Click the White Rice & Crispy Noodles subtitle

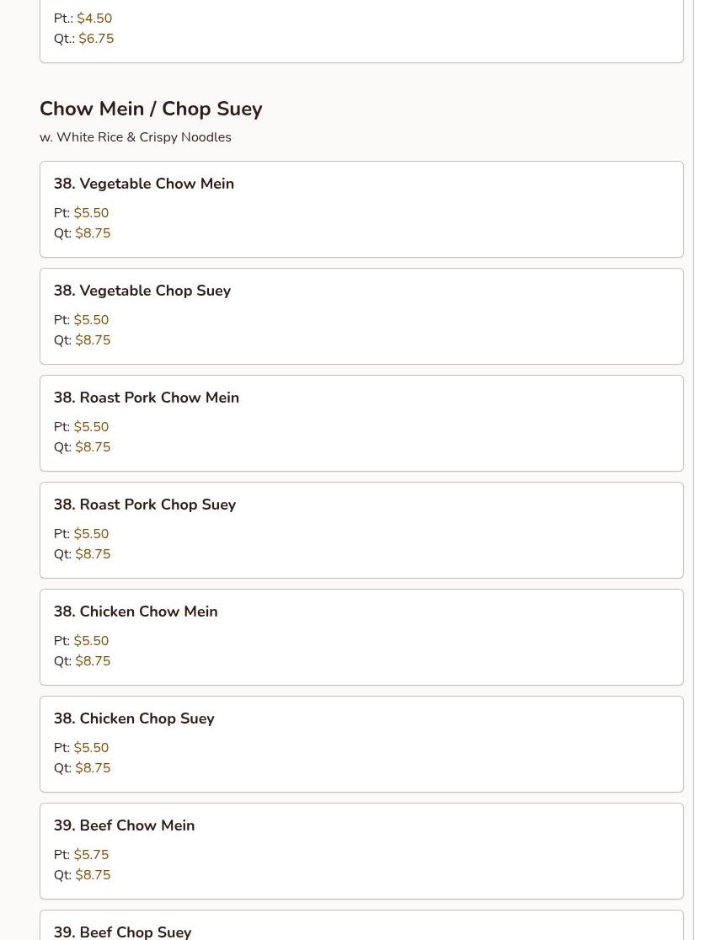(x=136, y=137)
